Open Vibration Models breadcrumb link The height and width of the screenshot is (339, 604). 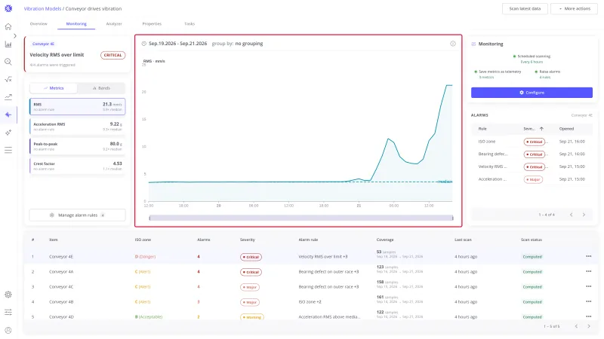(x=42, y=8)
